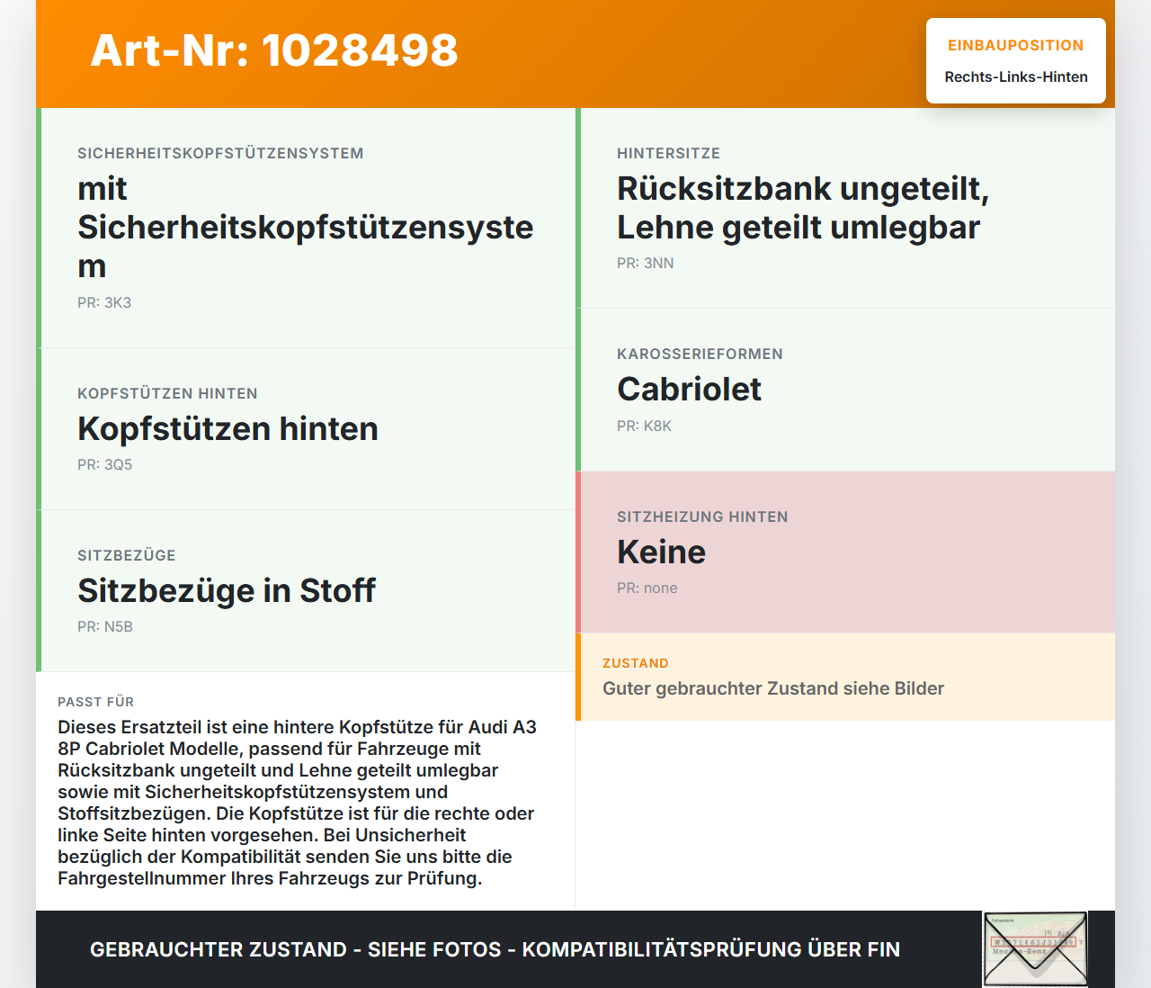Click the PR: N5B code label
The height and width of the screenshot is (988, 1151).
[105, 626]
